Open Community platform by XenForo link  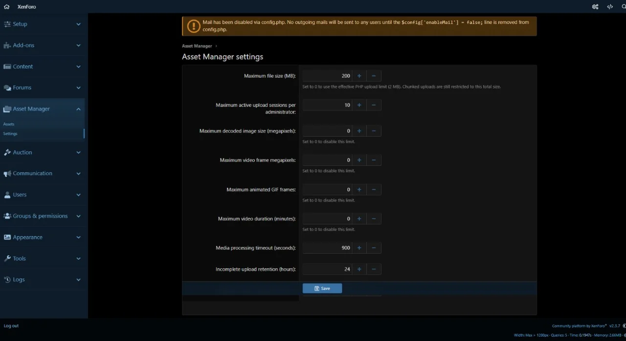[x=580, y=326]
